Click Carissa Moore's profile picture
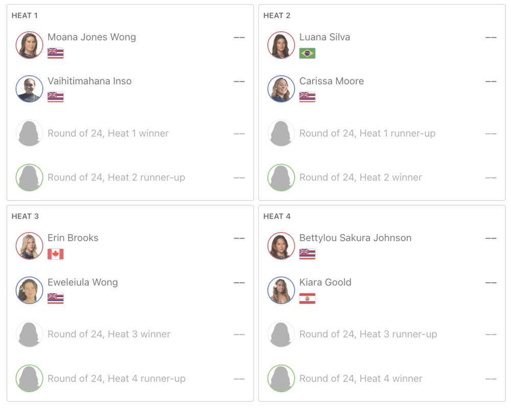Viewport: 511px width, 409px height. click(x=281, y=89)
